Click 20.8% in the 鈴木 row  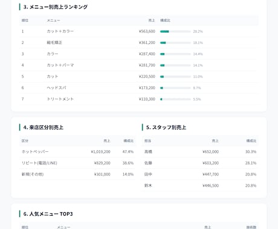pos(251,186)
